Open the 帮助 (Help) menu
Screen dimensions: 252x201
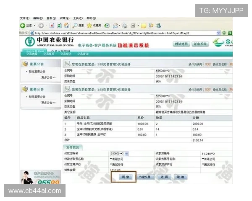pos(91,18)
